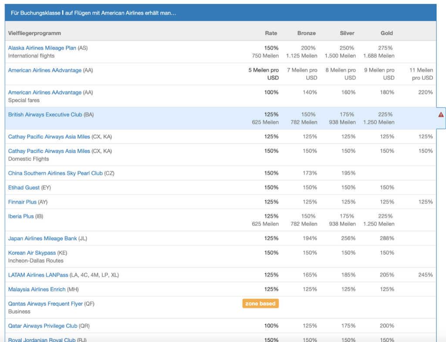This screenshot has width=446, height=342.
Task: Open American Airlines AAdvantage link in miles-per-USD row
Action: point(45,70)
